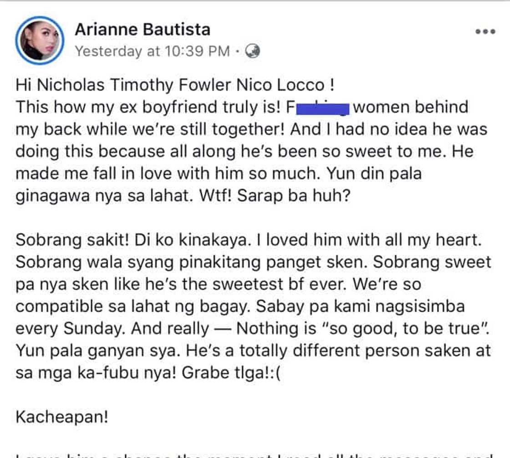
Task: Click the public globe privacy icon
Action: [252, 51]
